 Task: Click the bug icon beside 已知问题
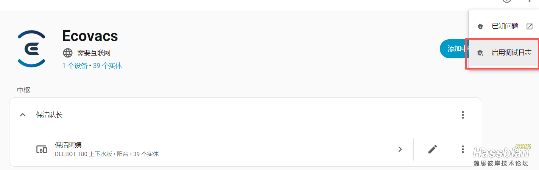(480, 26)
